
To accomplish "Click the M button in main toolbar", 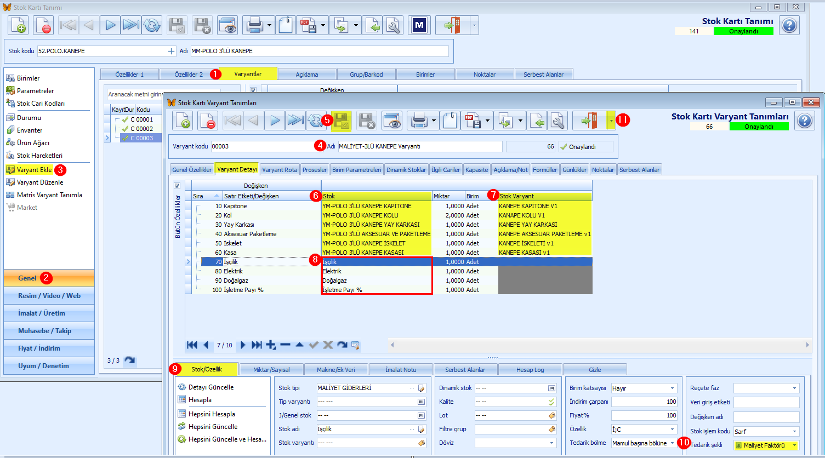I will pos(419,25).
